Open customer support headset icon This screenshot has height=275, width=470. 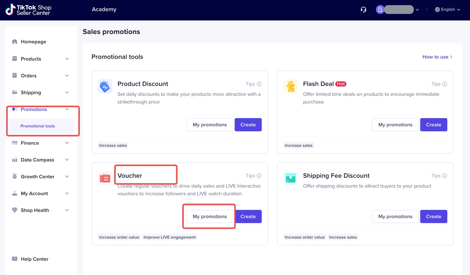click(x=364, y=10)
